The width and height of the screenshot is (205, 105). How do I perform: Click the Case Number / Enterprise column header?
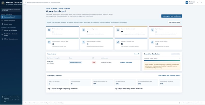pos(53,58)
